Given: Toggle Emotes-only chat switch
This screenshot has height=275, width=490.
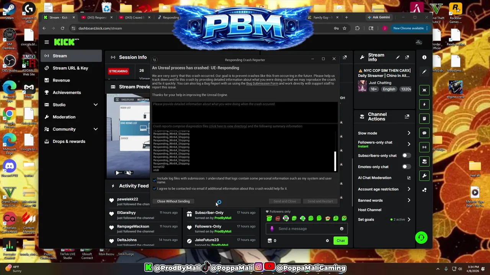Looking at the screenshot, I should 406,167.
